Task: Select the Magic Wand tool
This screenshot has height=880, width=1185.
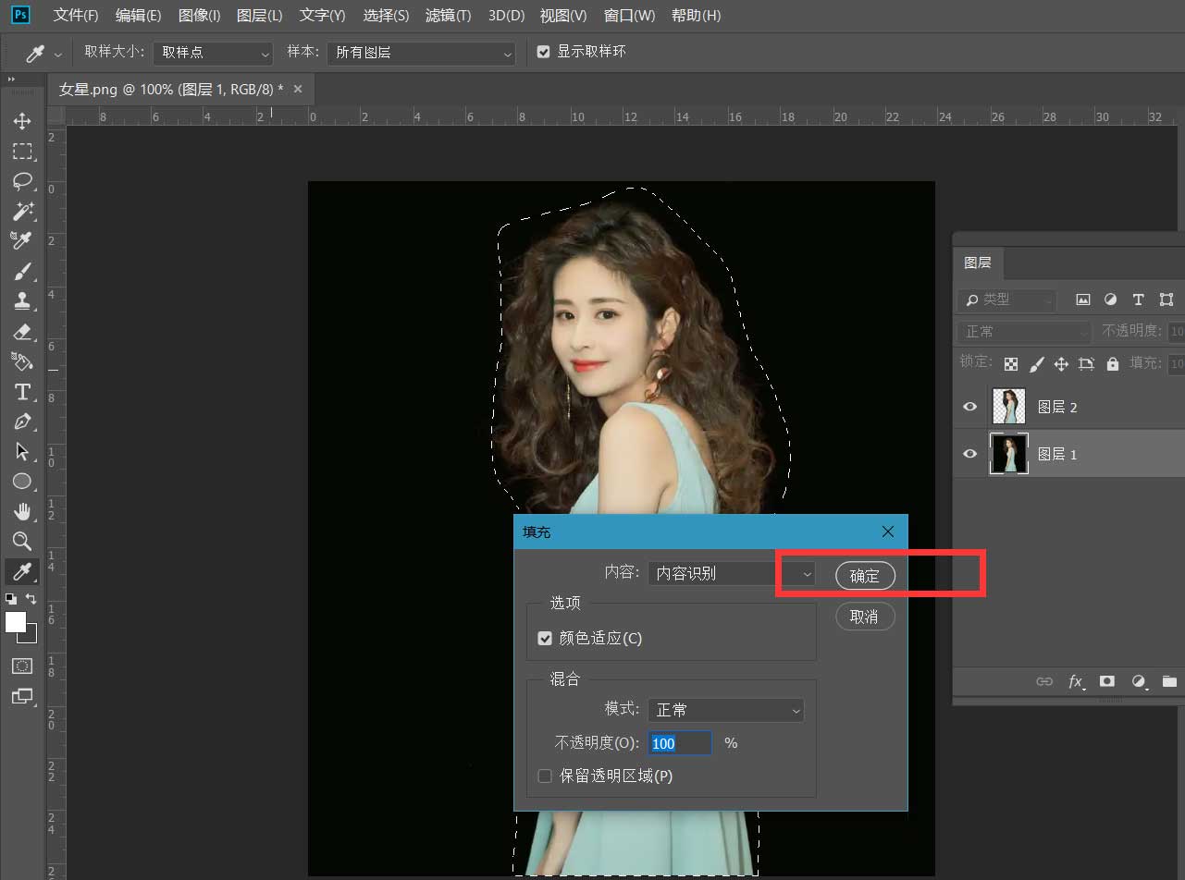Action: pos(22,211)
